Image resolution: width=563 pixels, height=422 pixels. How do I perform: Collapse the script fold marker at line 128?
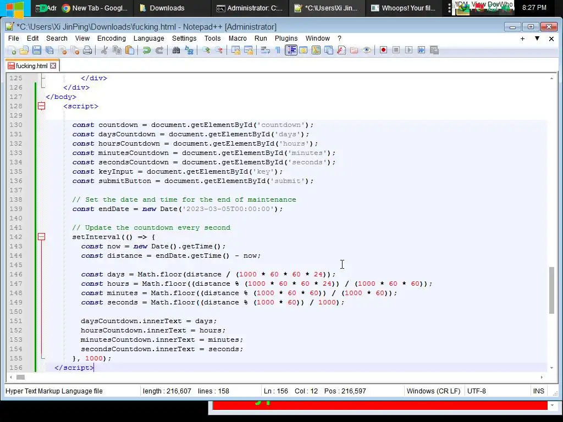(x=42, y=106)
